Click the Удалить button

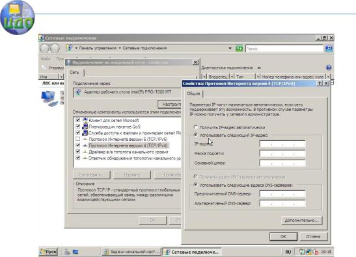[x=132, y=175]
